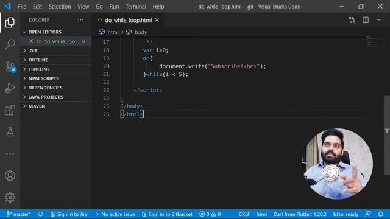Open the Terminal menu
Screen dimensions: 390x219
tap(135, 7)
